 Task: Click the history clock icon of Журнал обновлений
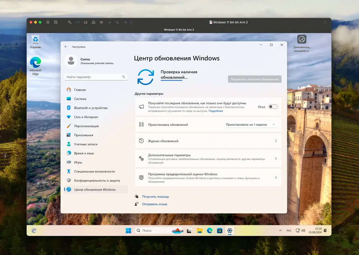pyautogui.click(x=141, y=141)
